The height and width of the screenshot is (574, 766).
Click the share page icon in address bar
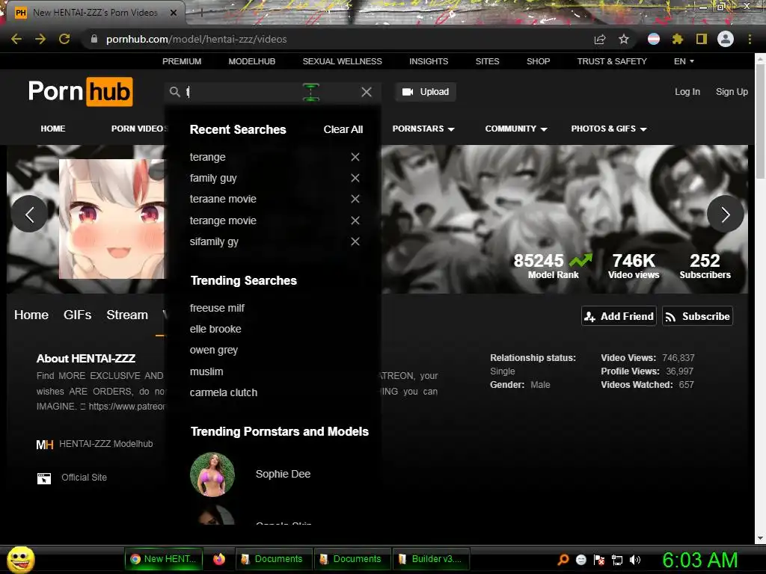(600, 39)
